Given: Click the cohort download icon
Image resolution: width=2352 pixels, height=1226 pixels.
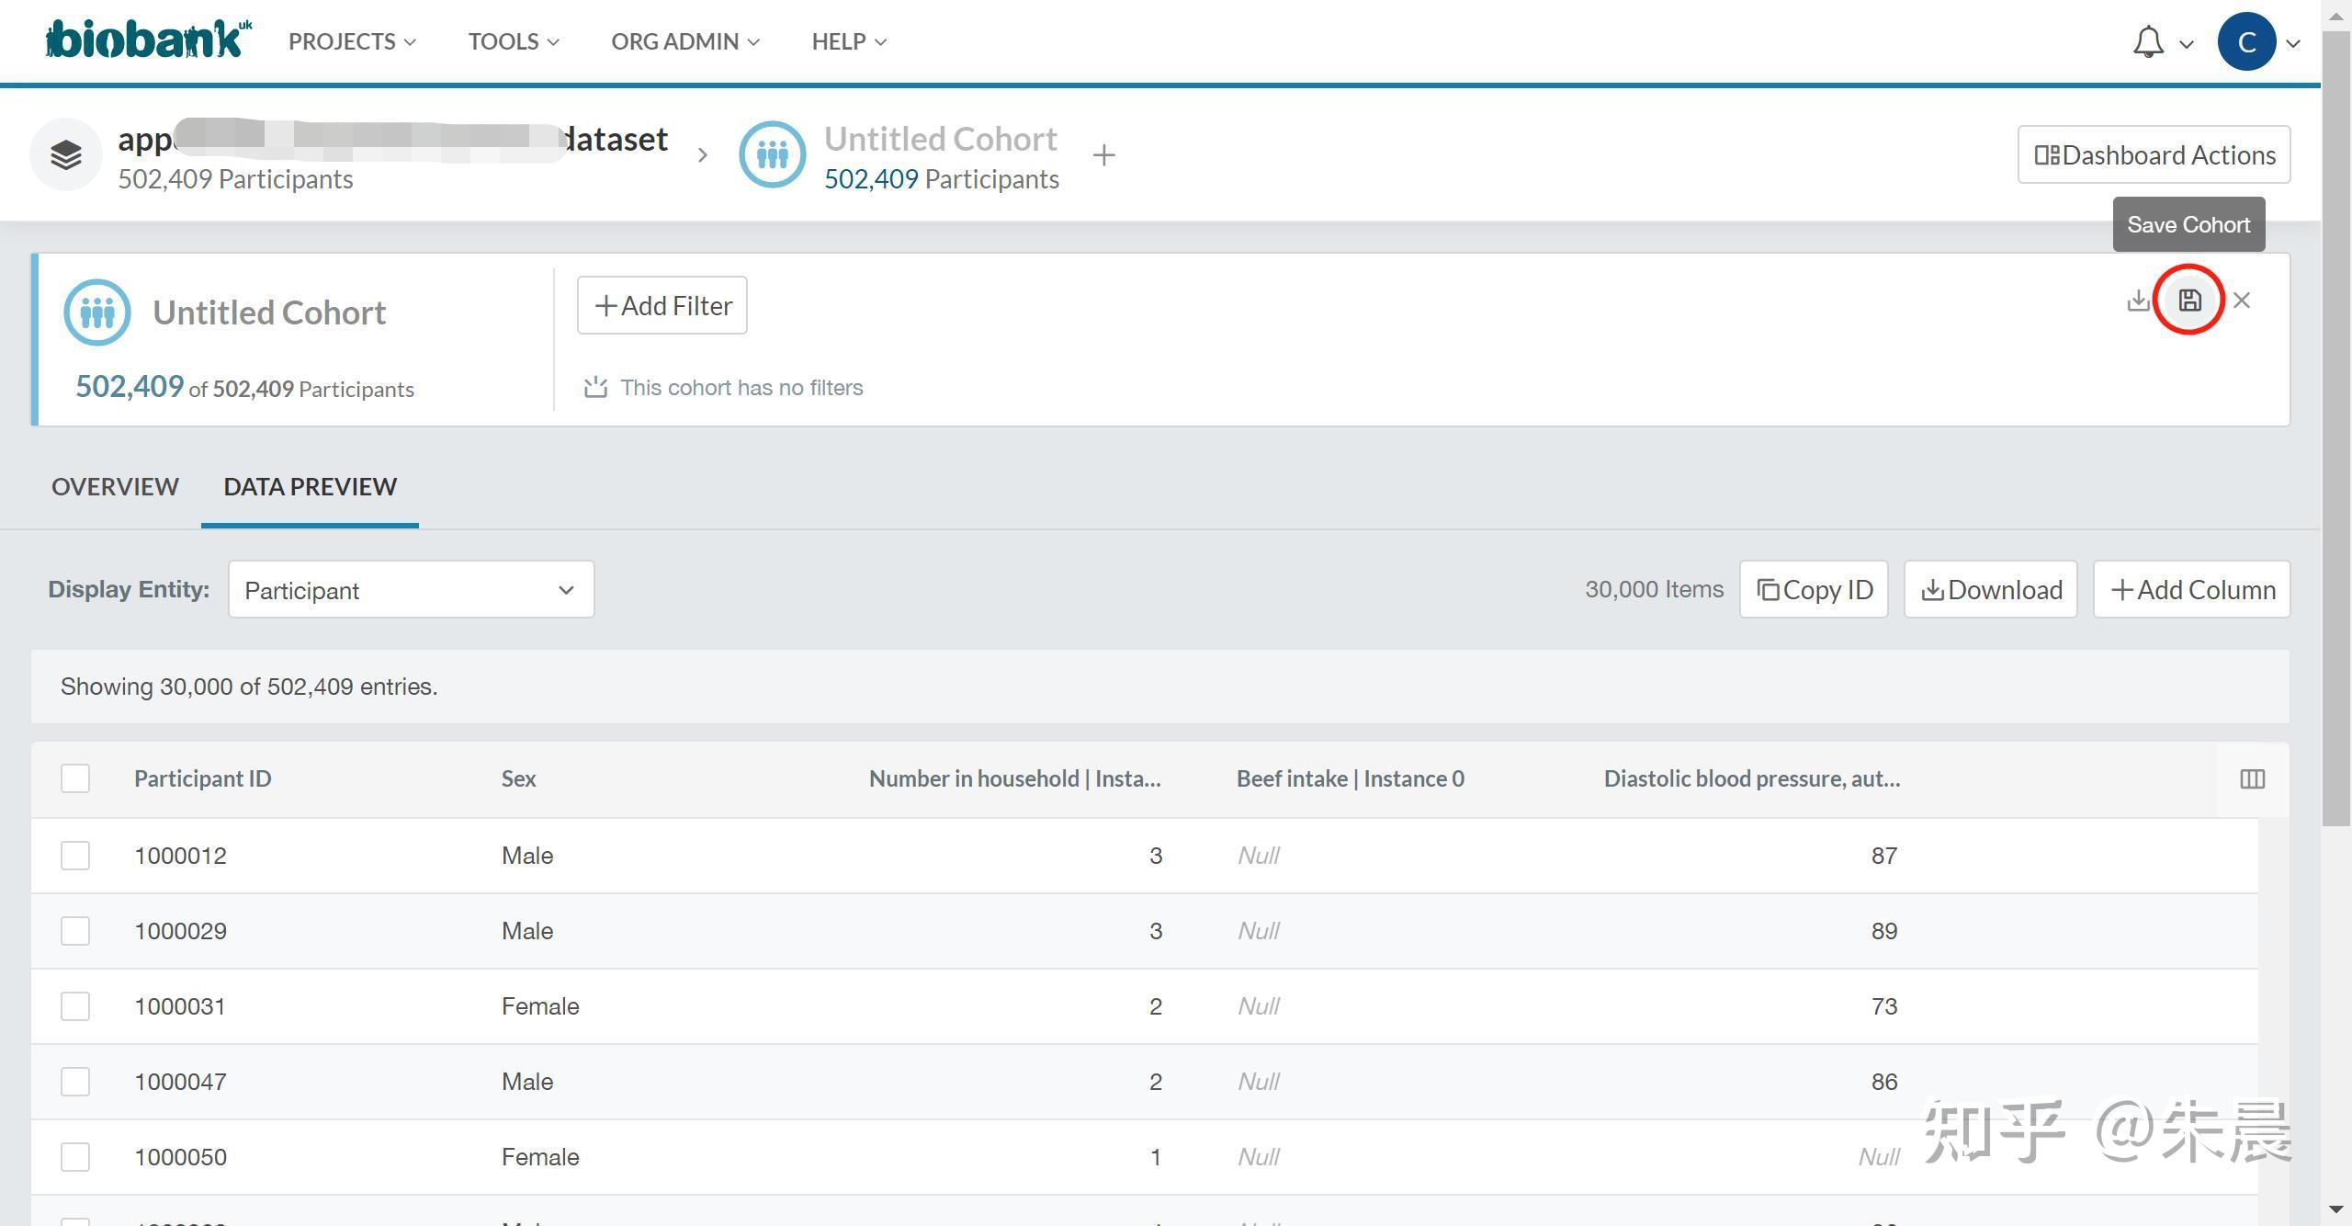Looking at the screenshot, I should [2138, 301].
